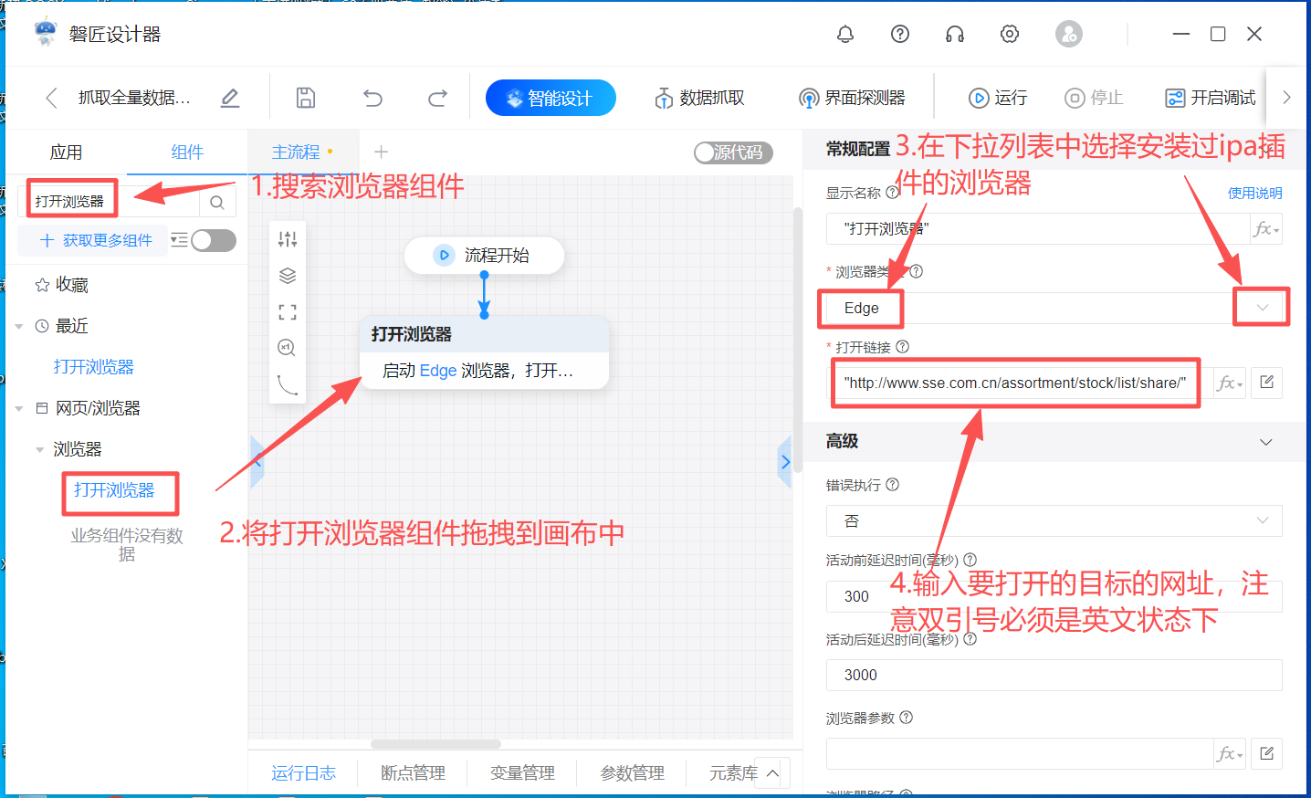Click the post-activity delay field showing 3000
Image resolution: width=1311 pixels, height=798 pixels.
tap(1054, 675)
